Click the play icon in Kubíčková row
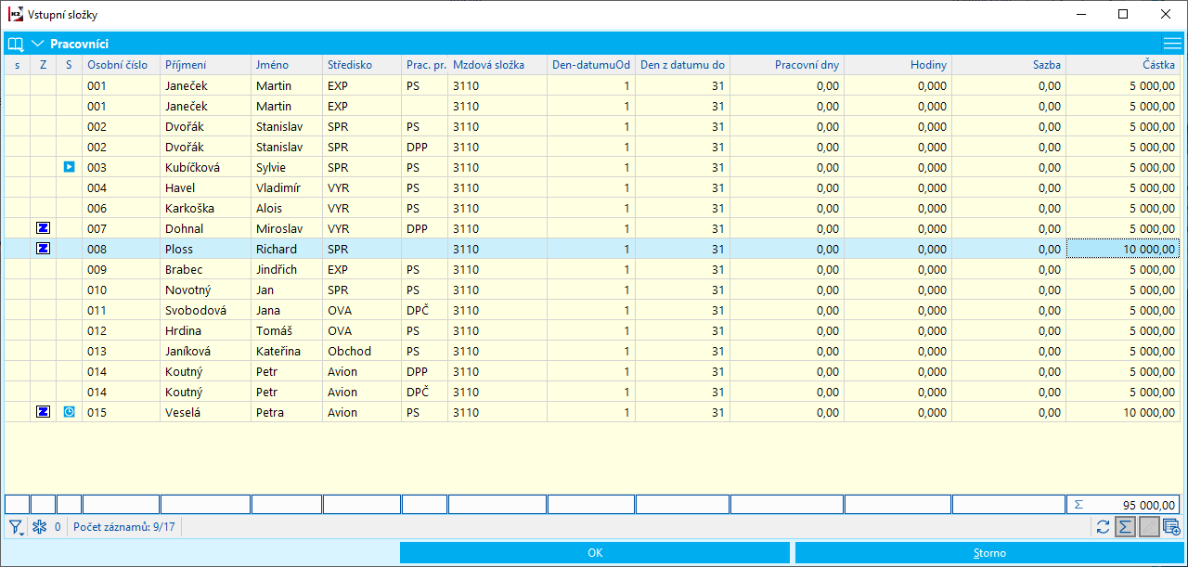 pos(69,167)
